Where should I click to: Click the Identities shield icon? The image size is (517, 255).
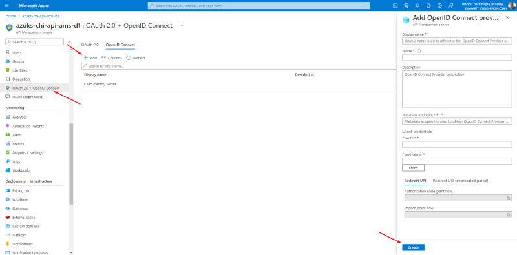pyautogui.click(x=8, y=70)
